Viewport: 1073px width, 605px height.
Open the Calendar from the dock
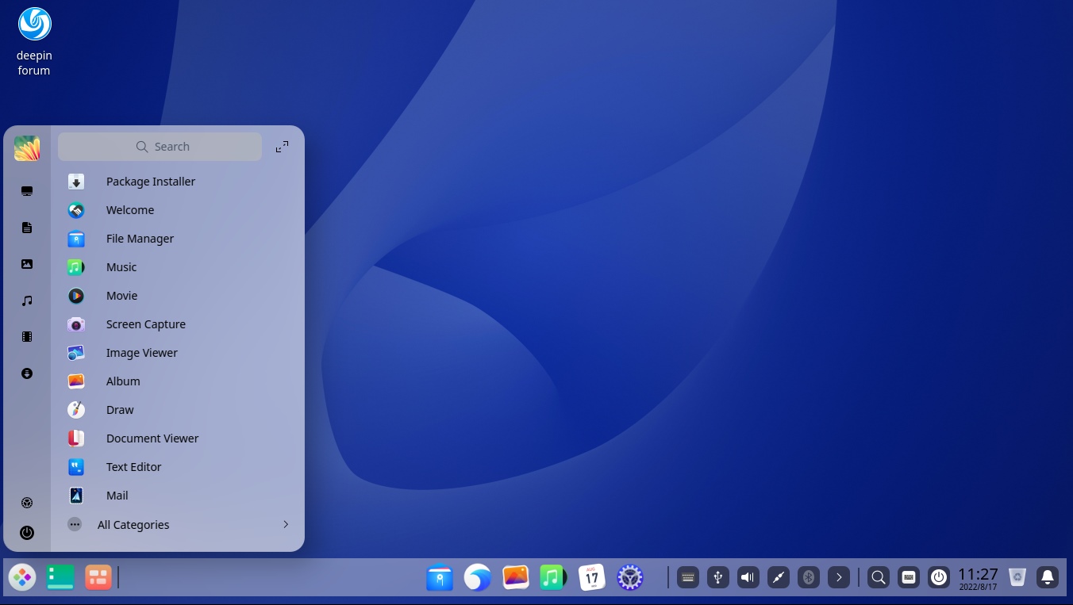(x=591, y=577)
